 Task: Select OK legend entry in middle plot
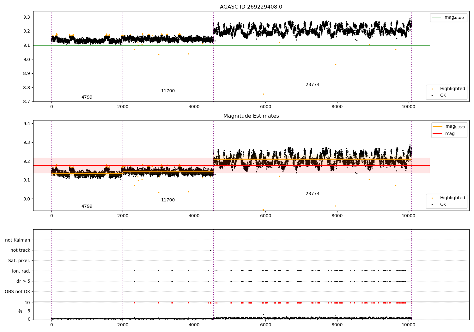pos(439,205)
